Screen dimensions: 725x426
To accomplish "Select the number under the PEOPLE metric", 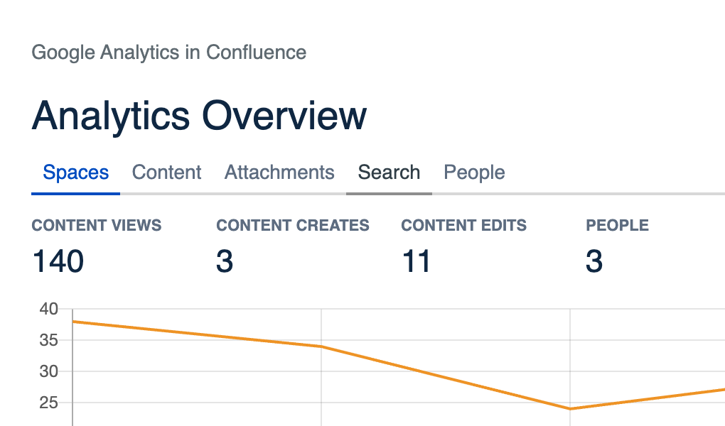I will [x=594, y=261].
